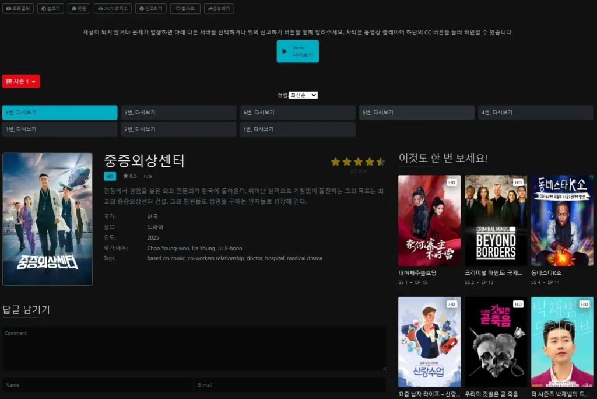Viewport: 597px width, 399px height.
Task: Switch to episode 5번 다시보기
Action: click(x=416, y=111)
